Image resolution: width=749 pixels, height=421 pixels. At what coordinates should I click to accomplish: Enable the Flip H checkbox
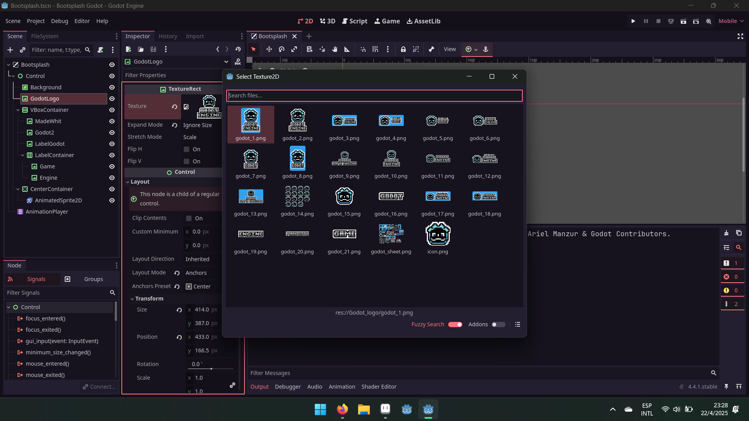point(186,149)
